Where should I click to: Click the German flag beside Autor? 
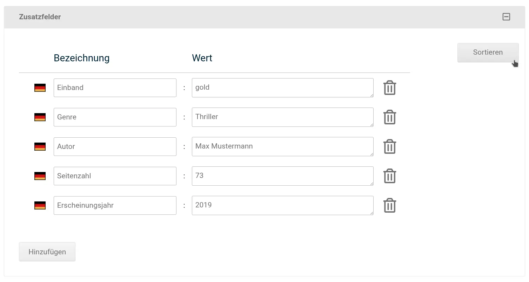coord(40,147)
